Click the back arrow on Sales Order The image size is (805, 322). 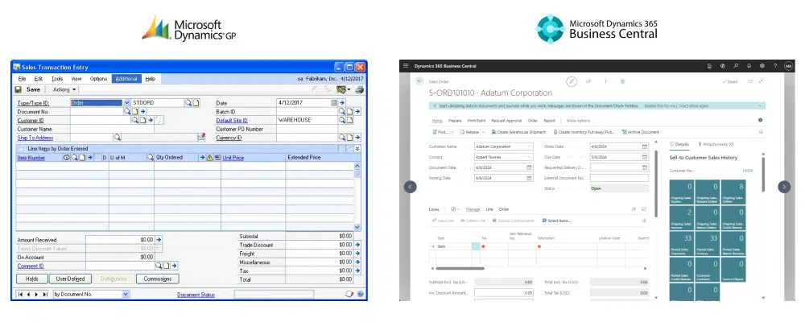420,81
